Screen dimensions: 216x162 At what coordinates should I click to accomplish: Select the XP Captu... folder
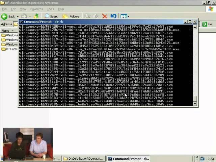click(x=10, y=49)
